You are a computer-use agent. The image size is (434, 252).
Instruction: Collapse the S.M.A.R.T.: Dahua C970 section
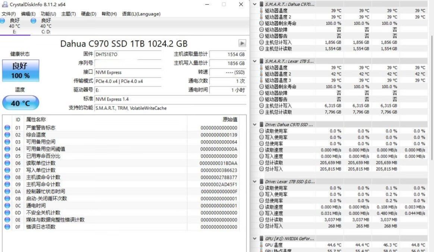[x=254, y=3]
